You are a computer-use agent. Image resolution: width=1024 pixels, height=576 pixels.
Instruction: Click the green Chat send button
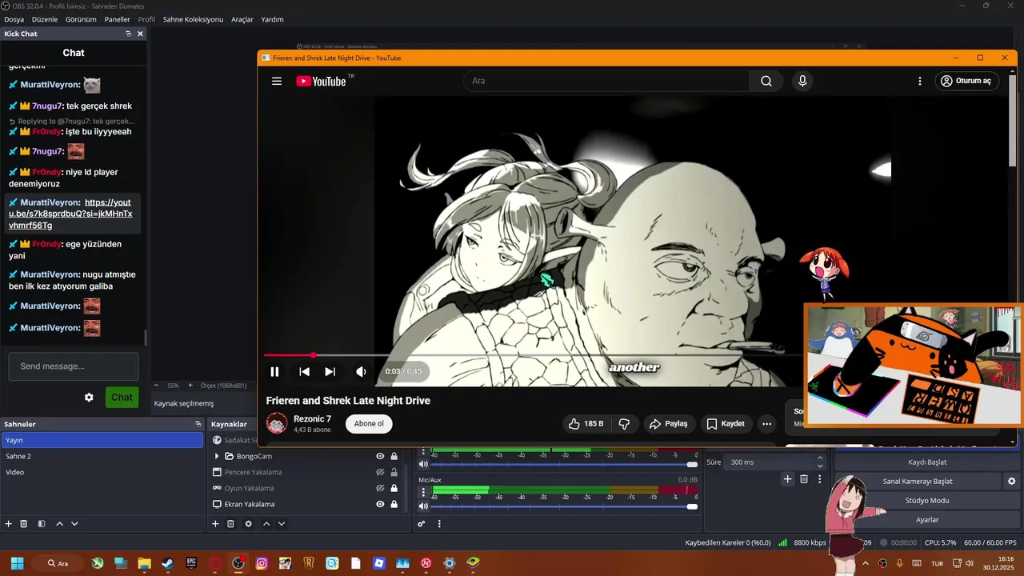pyautogui.click(x=122, y=398)
